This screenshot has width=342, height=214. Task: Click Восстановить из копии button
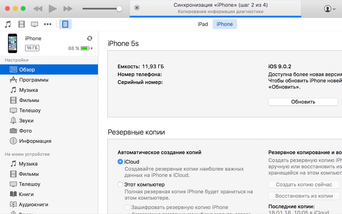pos(304,196)
